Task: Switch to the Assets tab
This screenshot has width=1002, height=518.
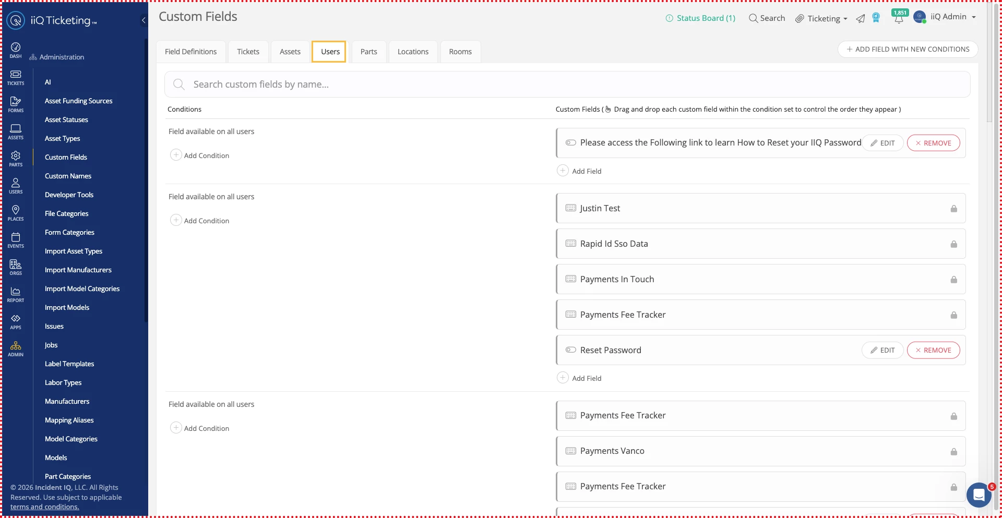Action: 290,52
